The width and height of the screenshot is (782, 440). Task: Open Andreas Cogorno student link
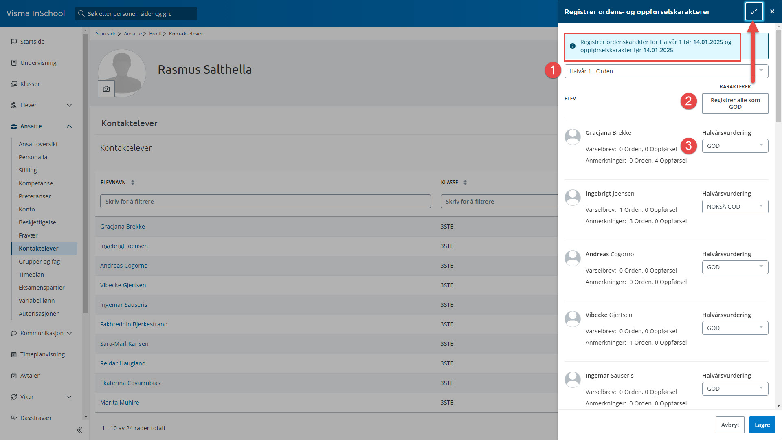pos(124,266)
